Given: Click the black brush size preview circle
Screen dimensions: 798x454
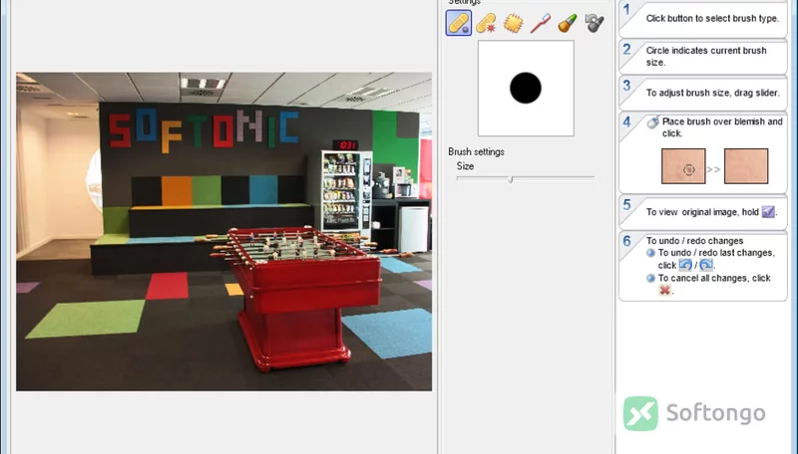Looking at the screenshot, I should (x=526, y=88).
